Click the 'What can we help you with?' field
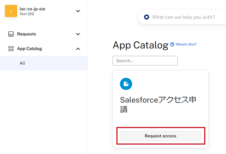Viewport: 226px width, 154px height. (x=183, y=17)
